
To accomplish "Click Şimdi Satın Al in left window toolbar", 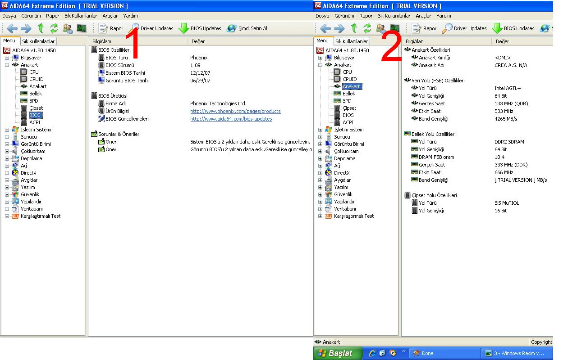I will click(247, 28).
